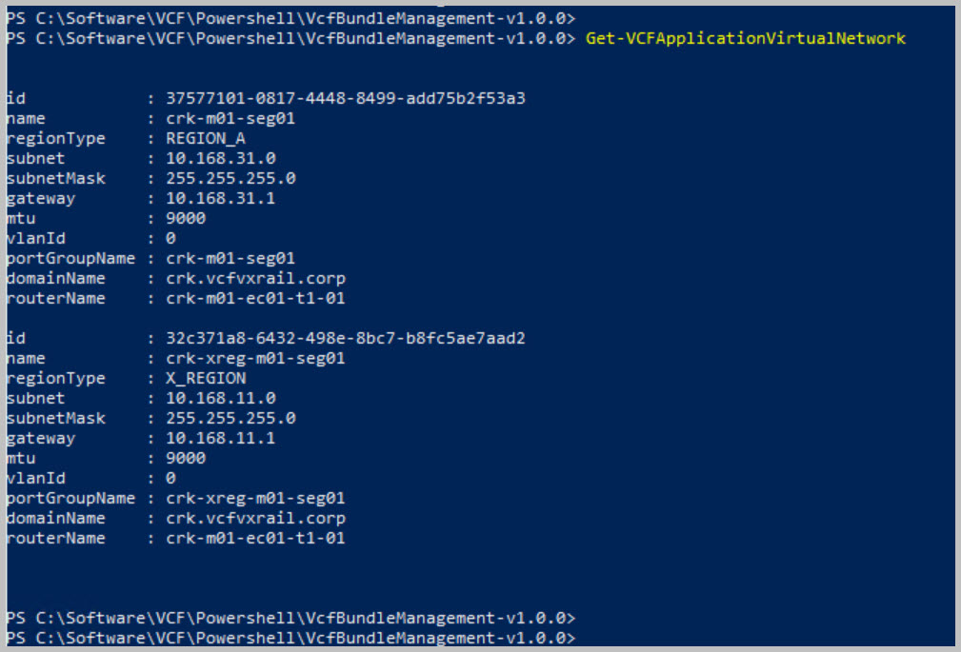
Task: Click the second network's subnetMask value
Action: (x=230, y=418)
